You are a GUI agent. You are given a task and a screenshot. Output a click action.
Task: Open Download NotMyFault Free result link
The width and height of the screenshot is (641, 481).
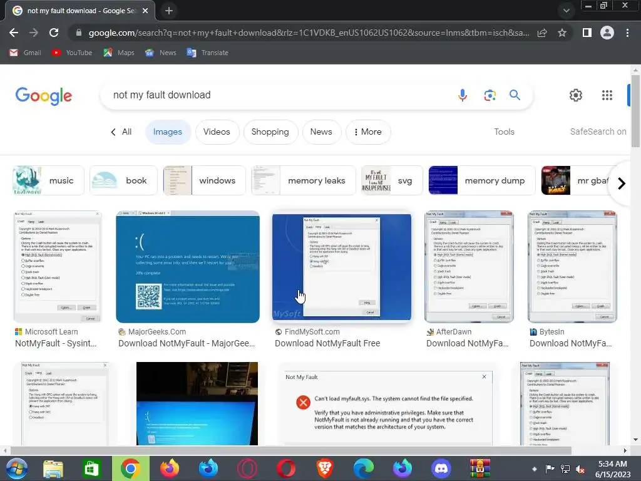coord(327,343)
